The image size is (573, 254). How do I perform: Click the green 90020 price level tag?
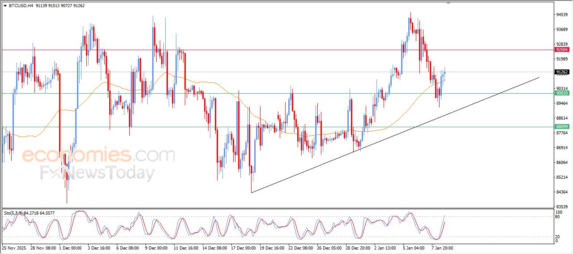[561, 93]
